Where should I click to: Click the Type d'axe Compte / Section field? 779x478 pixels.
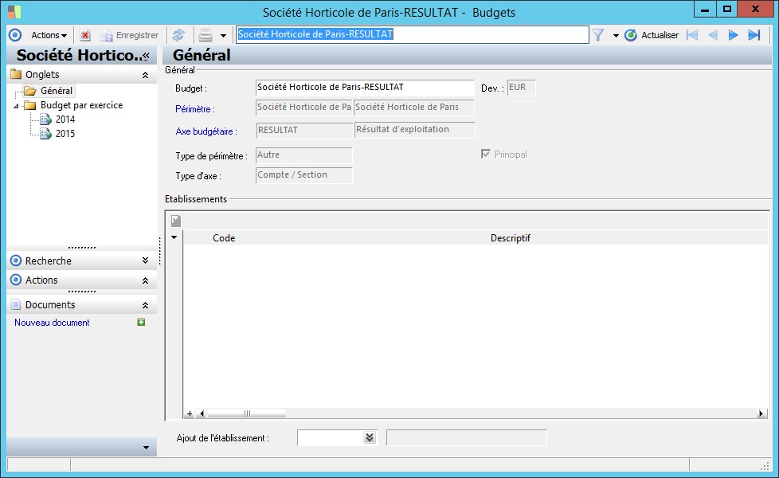pyautogui.click(x=304, y=175)
